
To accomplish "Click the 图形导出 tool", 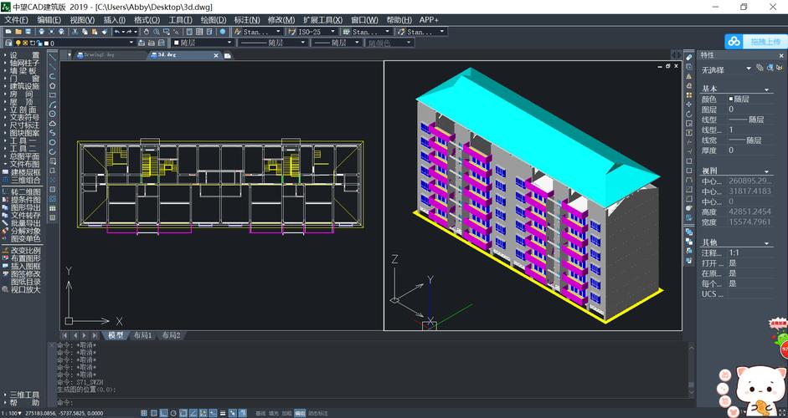I will (x=22, y=207).
